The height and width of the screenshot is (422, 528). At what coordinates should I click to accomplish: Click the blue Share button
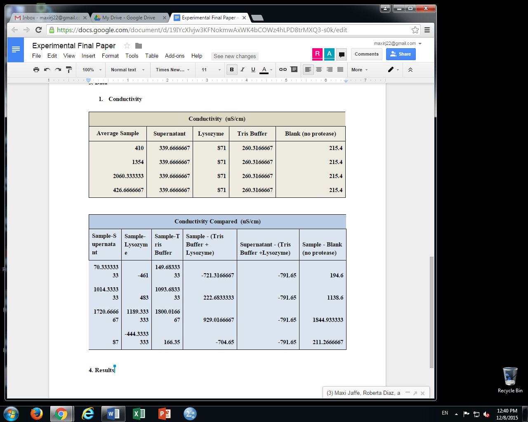tap(401, 54)
